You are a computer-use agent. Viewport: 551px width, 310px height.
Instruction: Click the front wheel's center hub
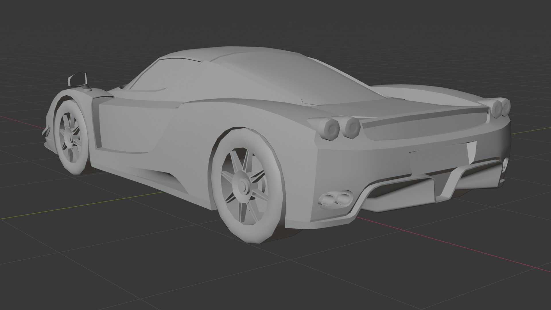69,137
